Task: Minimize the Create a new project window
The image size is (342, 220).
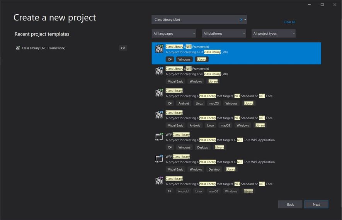Action: click(309, 5)
